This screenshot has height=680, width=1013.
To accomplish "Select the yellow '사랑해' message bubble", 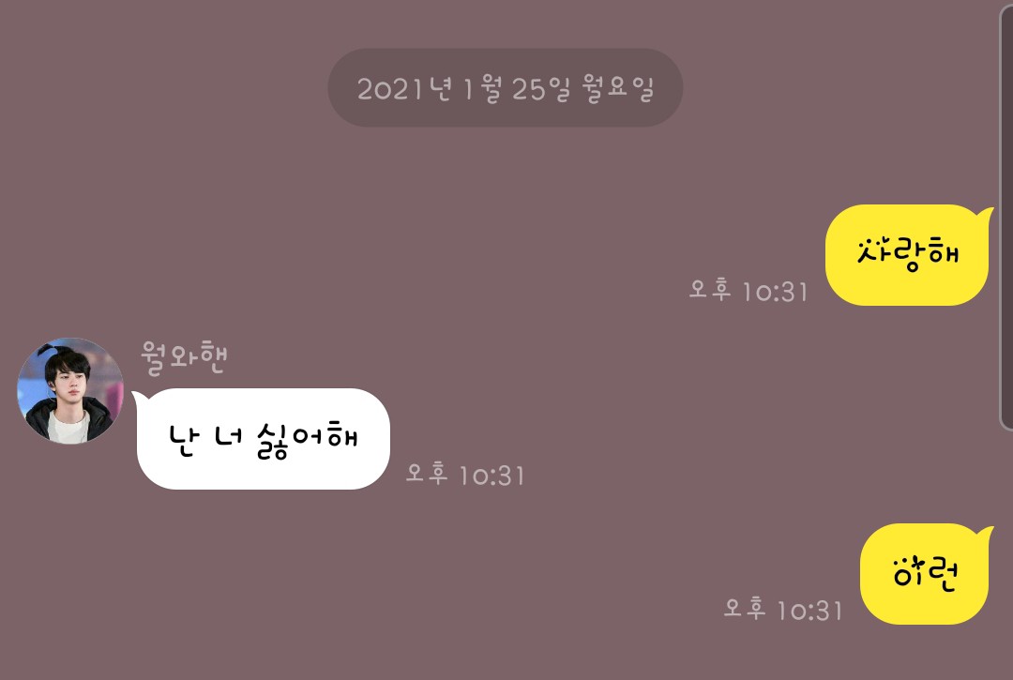I will click(x=907, y=255).
